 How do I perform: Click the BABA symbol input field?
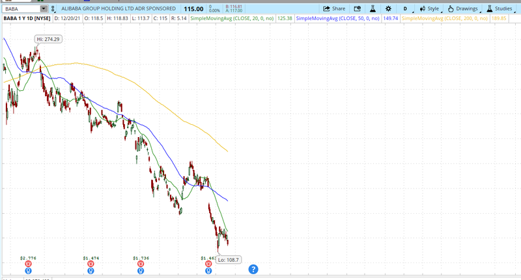coord(22,8)
